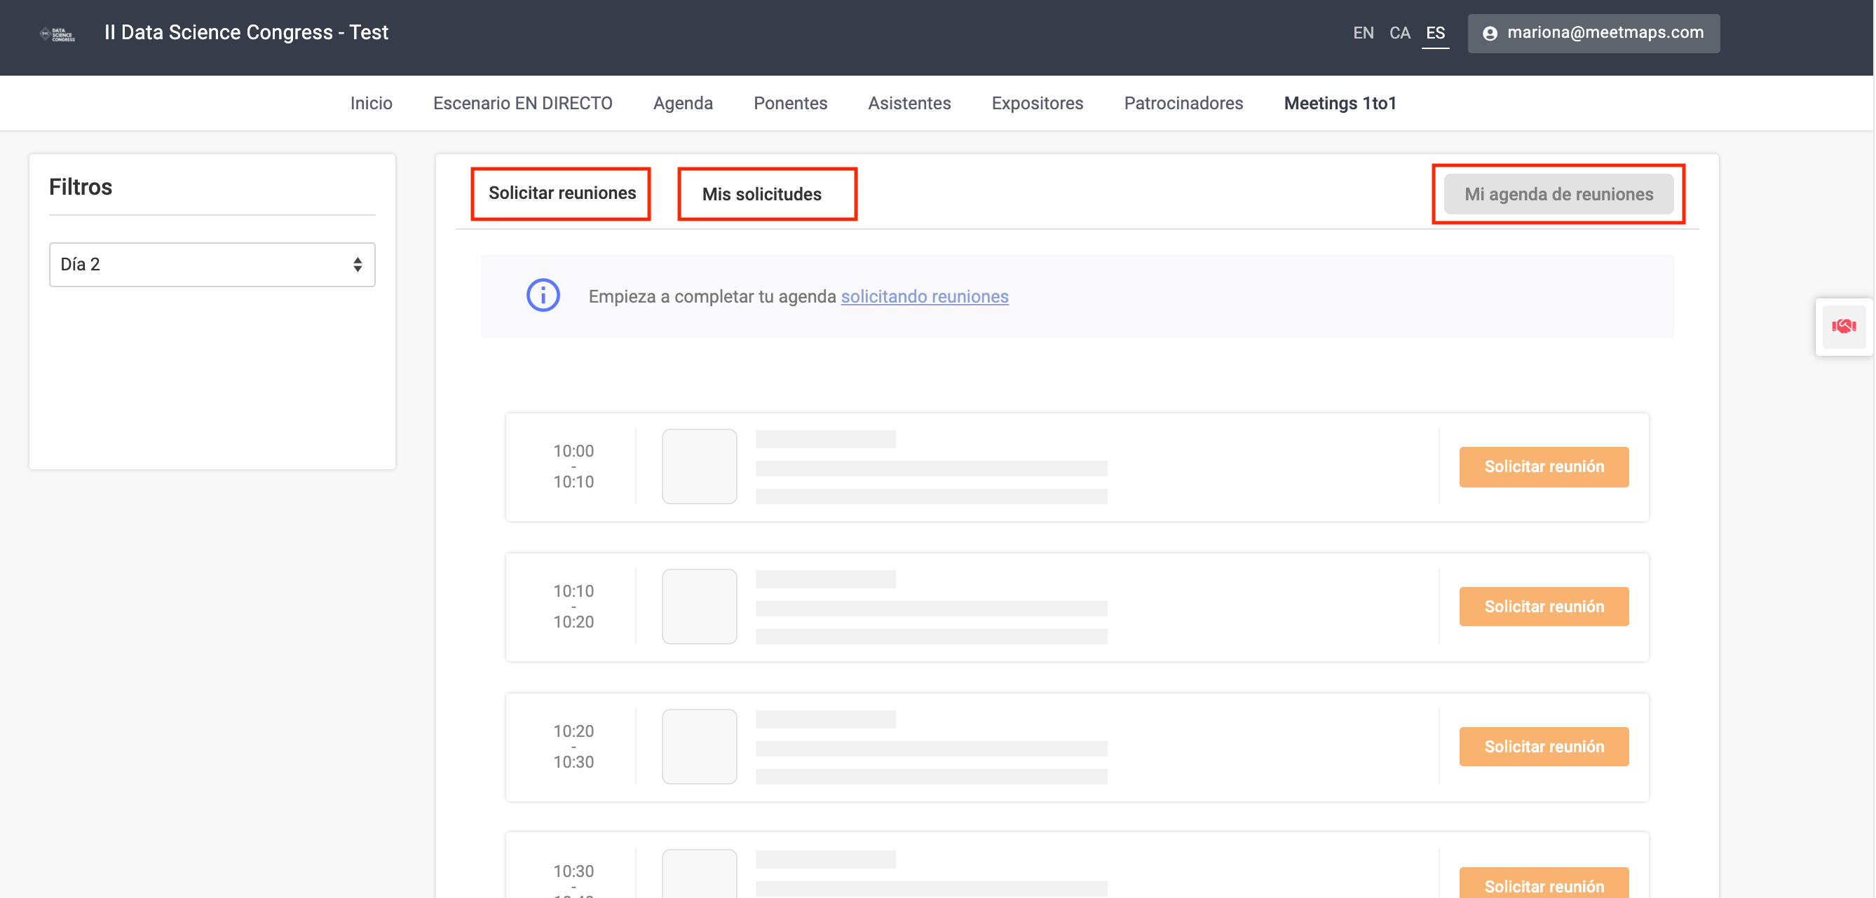Image resolution: width=1876 pixels, height=898 pixels.
Task: Navigate to Expositores section
Action: 1036,104
